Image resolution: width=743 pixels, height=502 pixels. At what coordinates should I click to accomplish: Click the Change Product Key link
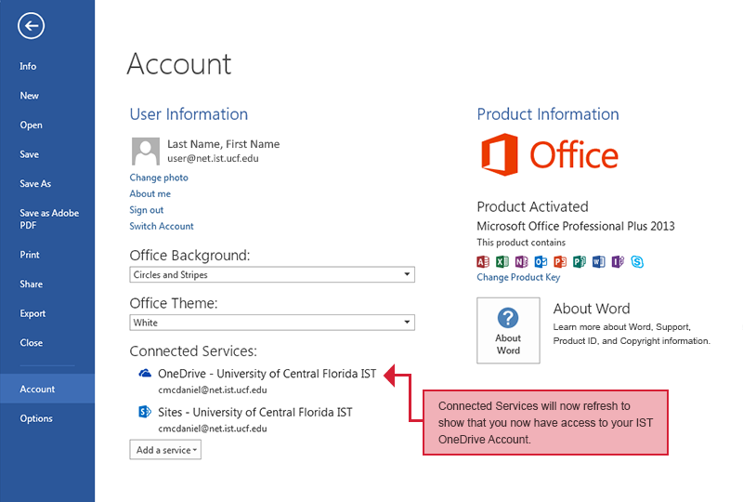pos(518,277)
